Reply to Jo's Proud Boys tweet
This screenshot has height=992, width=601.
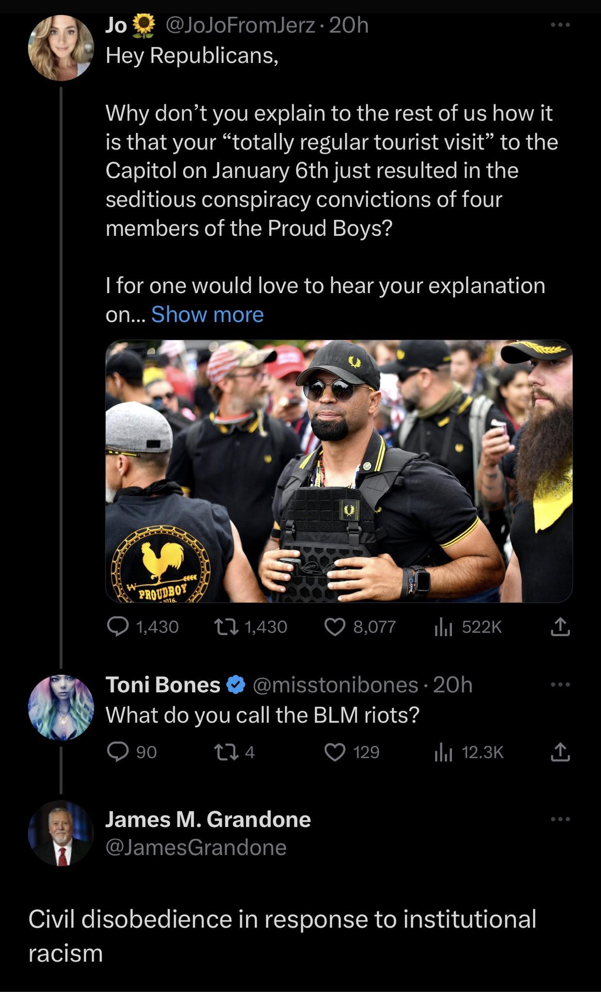117,627
